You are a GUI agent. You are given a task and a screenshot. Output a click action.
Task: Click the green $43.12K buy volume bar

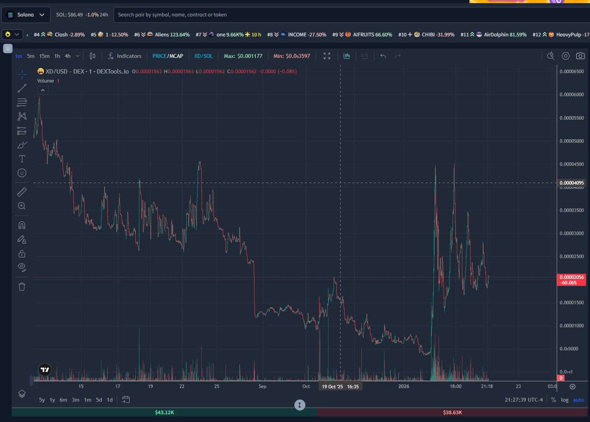(x=165, y=413)
